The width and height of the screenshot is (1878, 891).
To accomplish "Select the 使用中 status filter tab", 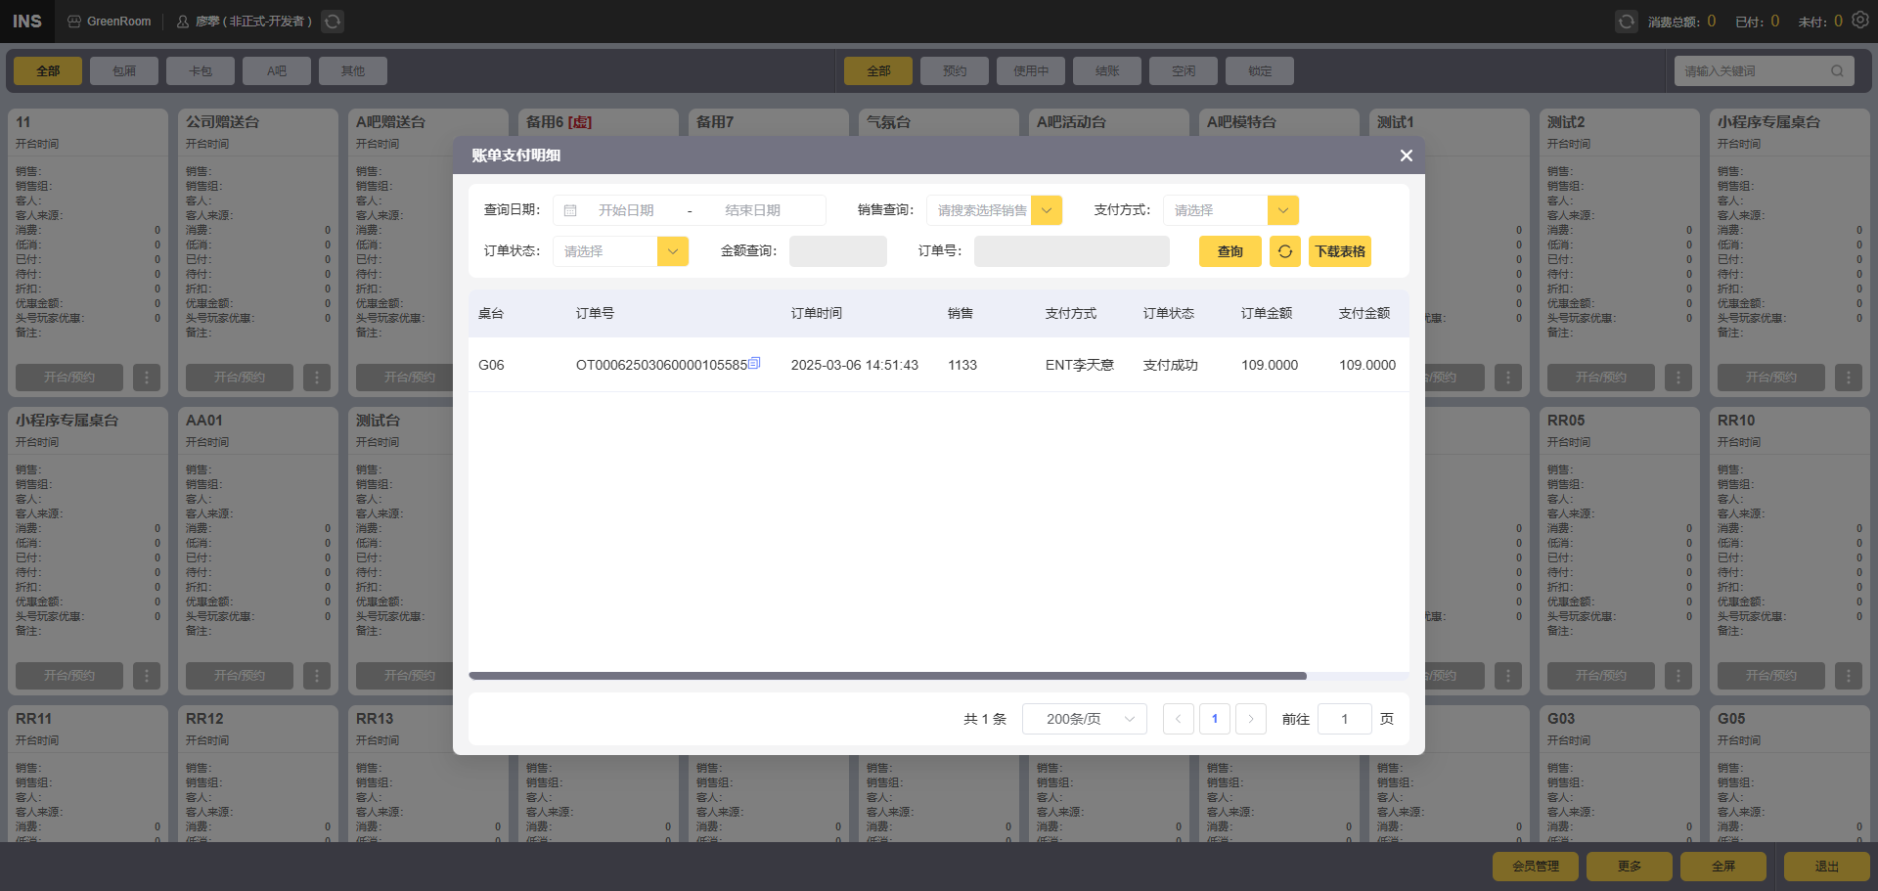I will [1031, 70].
